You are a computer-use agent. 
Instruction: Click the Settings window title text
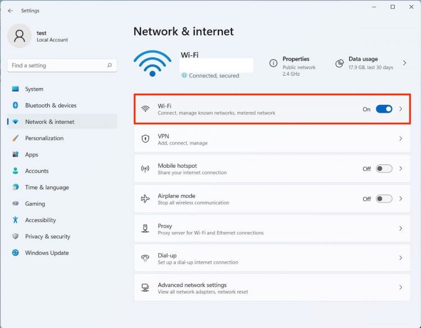[30, 11]
